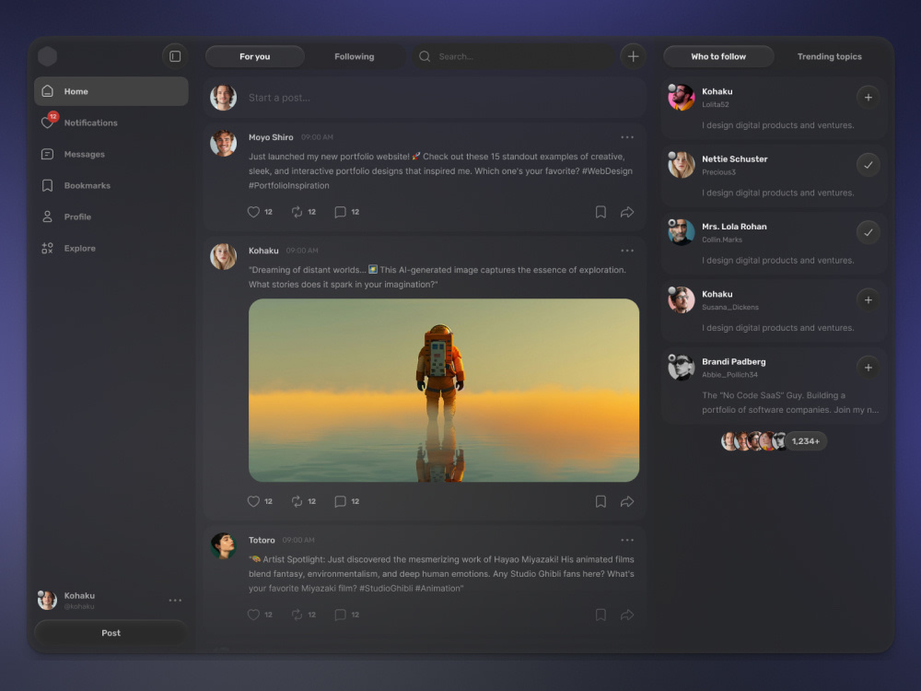This screenshot has width=921, height=691.
Task: Open Totoro's avatar in the feed
Action: tap(223, 545)
